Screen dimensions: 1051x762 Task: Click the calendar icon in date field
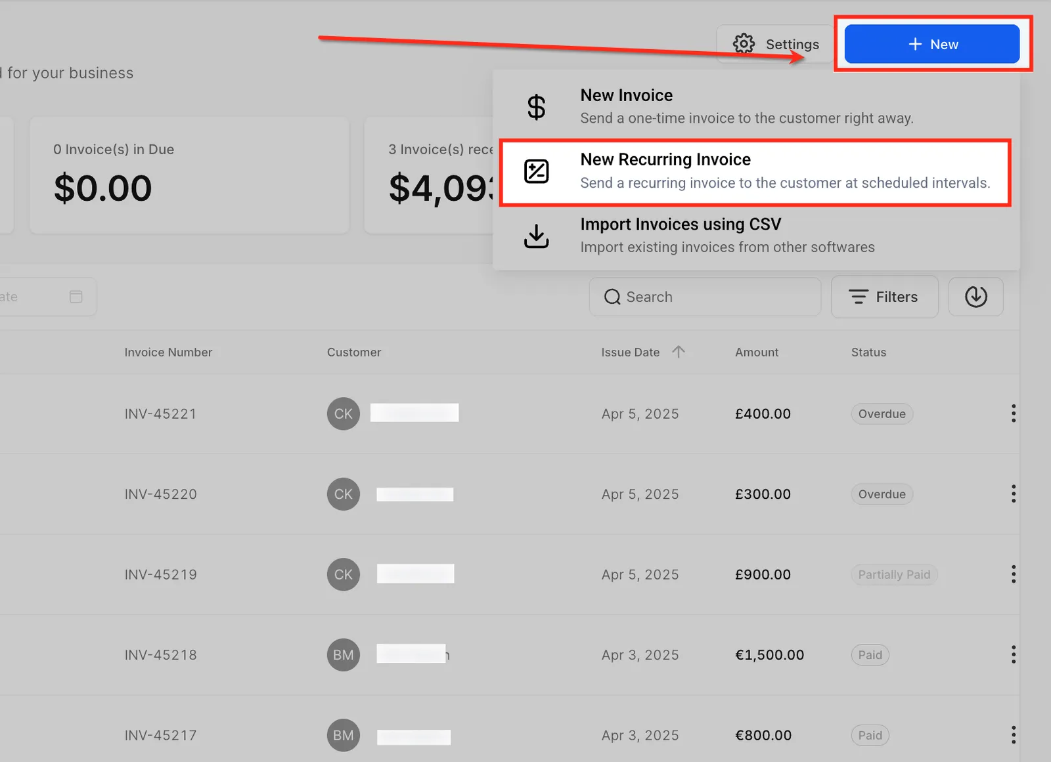pos(76,297)
